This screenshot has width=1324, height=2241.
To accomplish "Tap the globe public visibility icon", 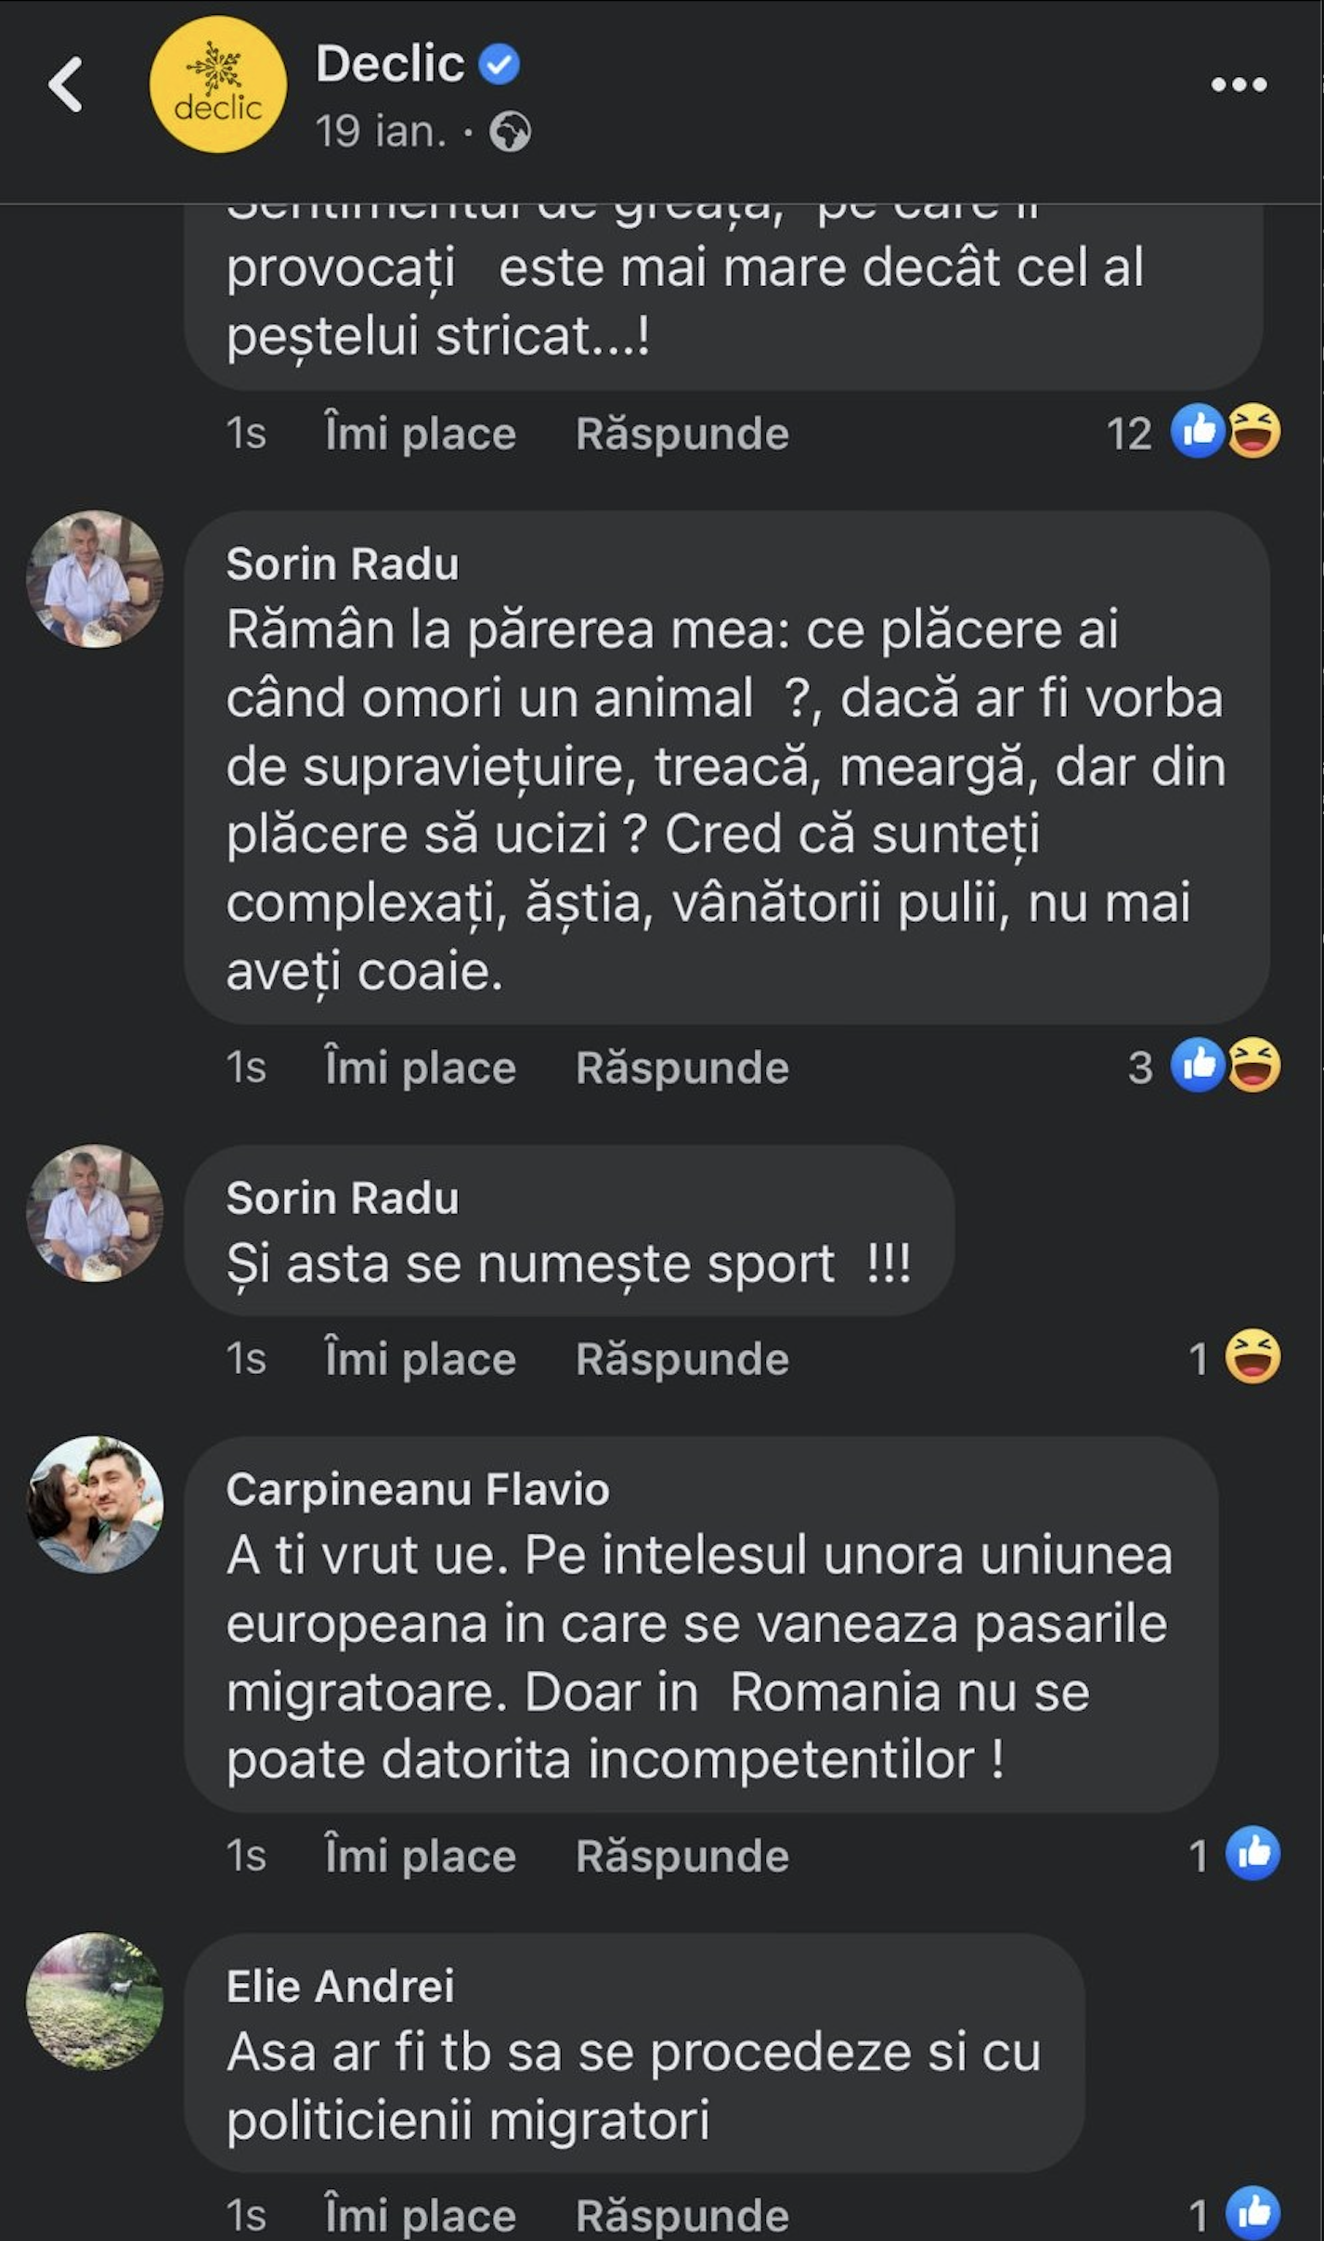I will coord(510,132).
